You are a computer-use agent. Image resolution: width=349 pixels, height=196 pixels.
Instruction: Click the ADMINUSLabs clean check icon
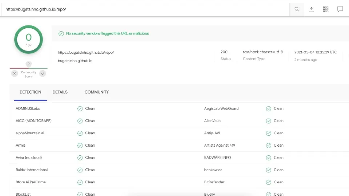coord(80,109)
